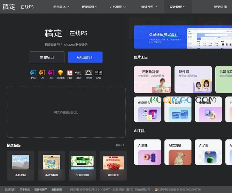
Task: Click the .XD file format icon
Action: (51, 73)
